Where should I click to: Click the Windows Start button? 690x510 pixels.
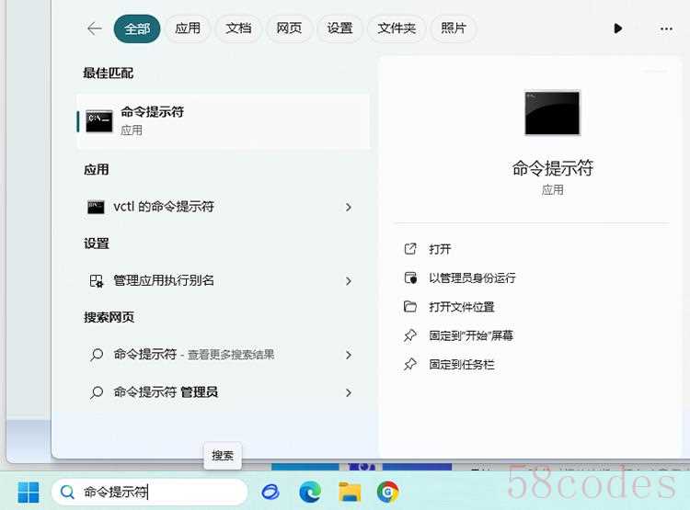(29, 492)
